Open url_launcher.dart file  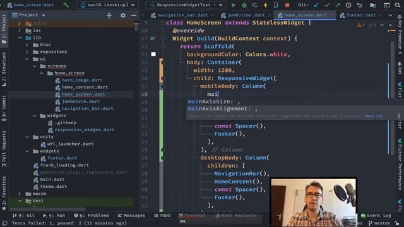pos(70,144)
